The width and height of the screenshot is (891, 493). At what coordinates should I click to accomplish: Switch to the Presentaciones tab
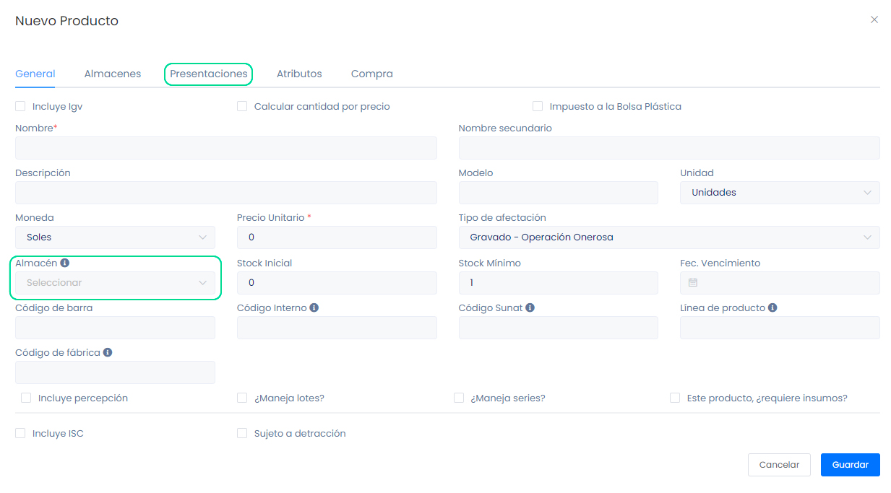click(208, 74)
